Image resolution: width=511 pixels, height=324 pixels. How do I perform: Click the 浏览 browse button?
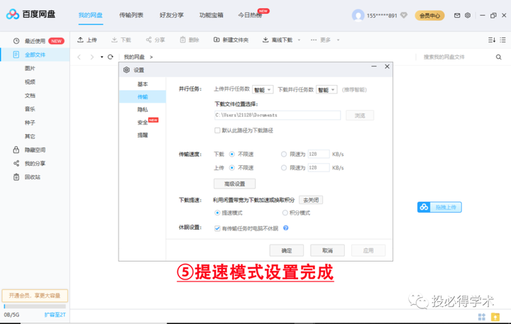[x=360, y=116]
